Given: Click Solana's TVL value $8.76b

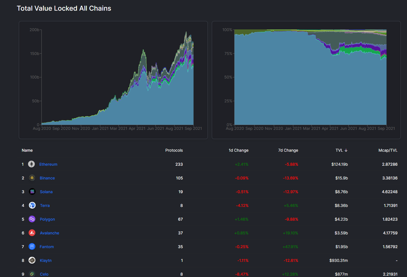Looking at the screenshot, I should [341, 192].
